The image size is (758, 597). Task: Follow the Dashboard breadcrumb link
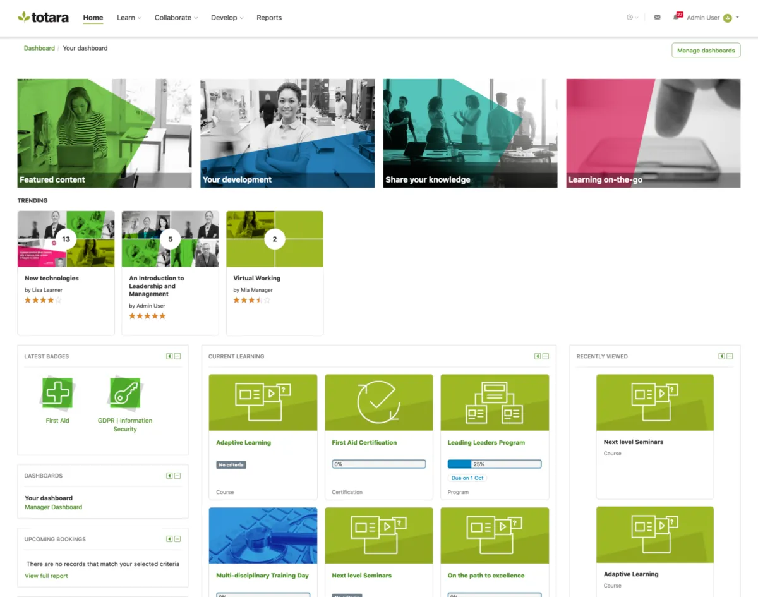tap(39, 48)
